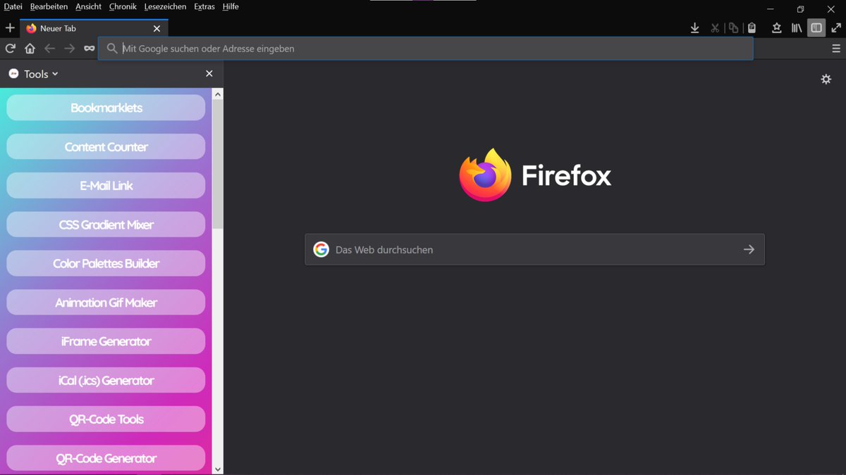Open the downloads panel
This screenshot has height=475, width=846.
coord(694,28)
